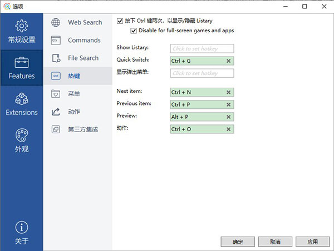The height and width of the screenshot is (251, 334).
Task: Clear the Next item Ctrl + N hotkey
Action: 229,92
